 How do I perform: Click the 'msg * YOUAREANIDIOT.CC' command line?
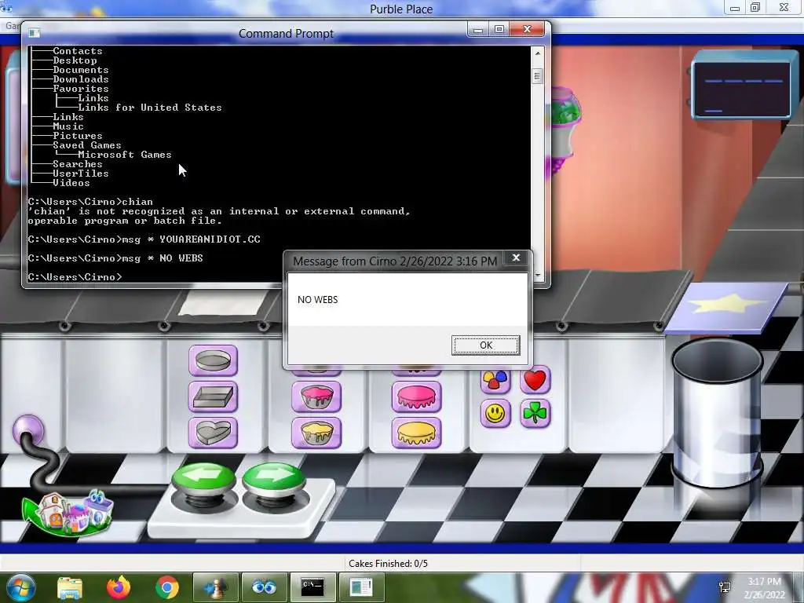[144, 239]
